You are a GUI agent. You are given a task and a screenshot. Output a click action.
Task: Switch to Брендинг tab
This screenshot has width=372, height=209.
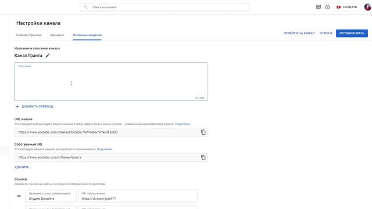click(57, 35)
